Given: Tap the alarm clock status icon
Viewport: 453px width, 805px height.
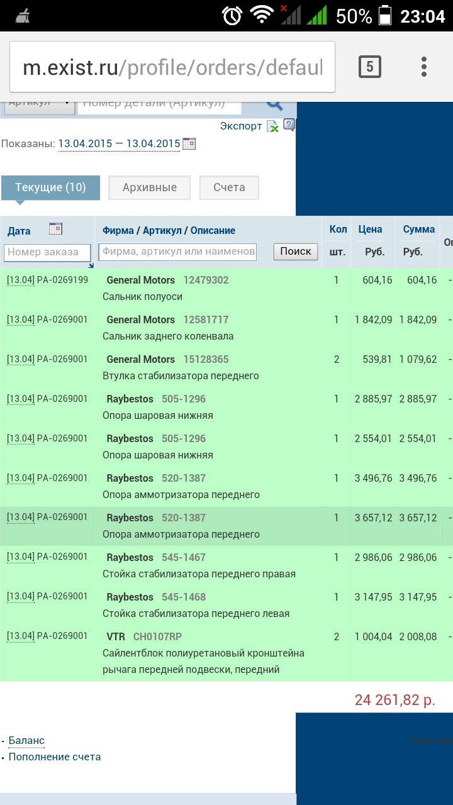Looking at the screenshot, I should [x=232, y=15].
